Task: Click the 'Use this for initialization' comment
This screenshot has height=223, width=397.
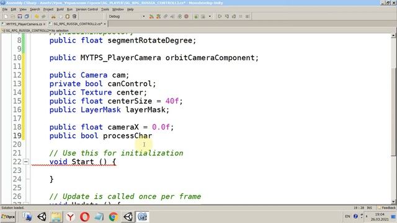Action: (x=123, y=153)
